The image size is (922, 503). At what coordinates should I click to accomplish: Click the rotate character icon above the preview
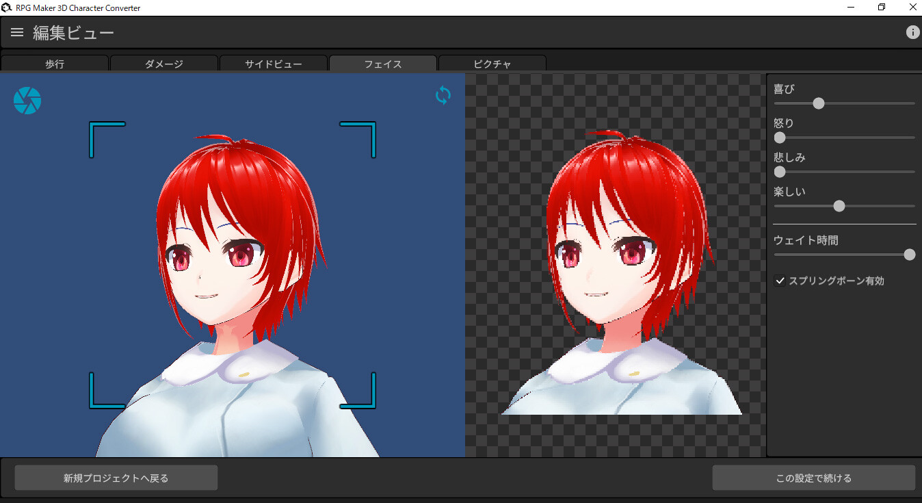click(x=443, y=96)
